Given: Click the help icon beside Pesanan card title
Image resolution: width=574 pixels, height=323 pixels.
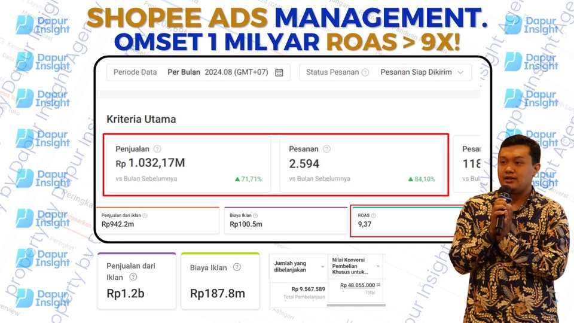Looking at the screenshot, I should (x=326, y=149).
